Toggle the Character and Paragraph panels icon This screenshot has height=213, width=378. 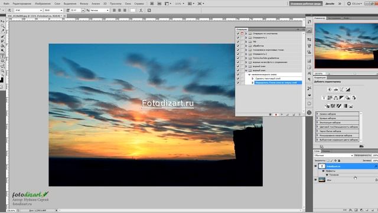[149, 11]
